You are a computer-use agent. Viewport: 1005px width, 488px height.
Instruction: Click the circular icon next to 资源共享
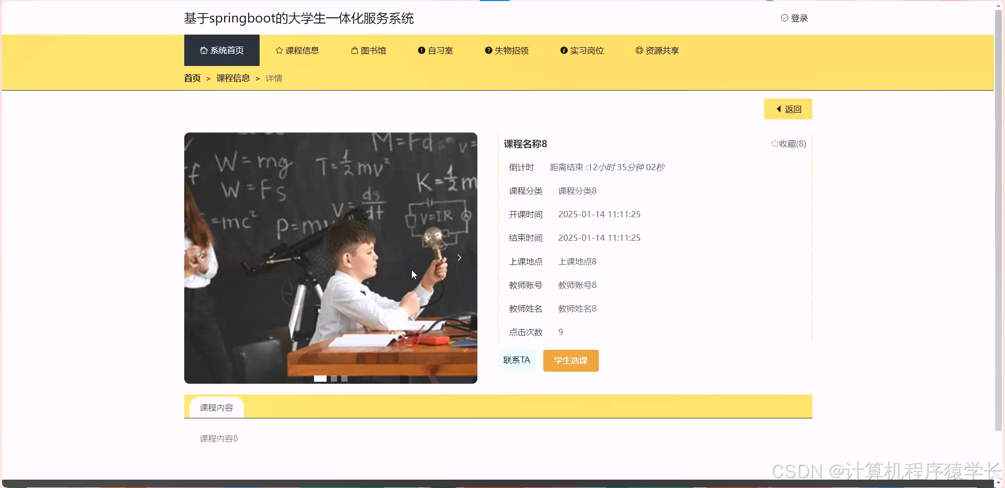click(x=639, y=50)
